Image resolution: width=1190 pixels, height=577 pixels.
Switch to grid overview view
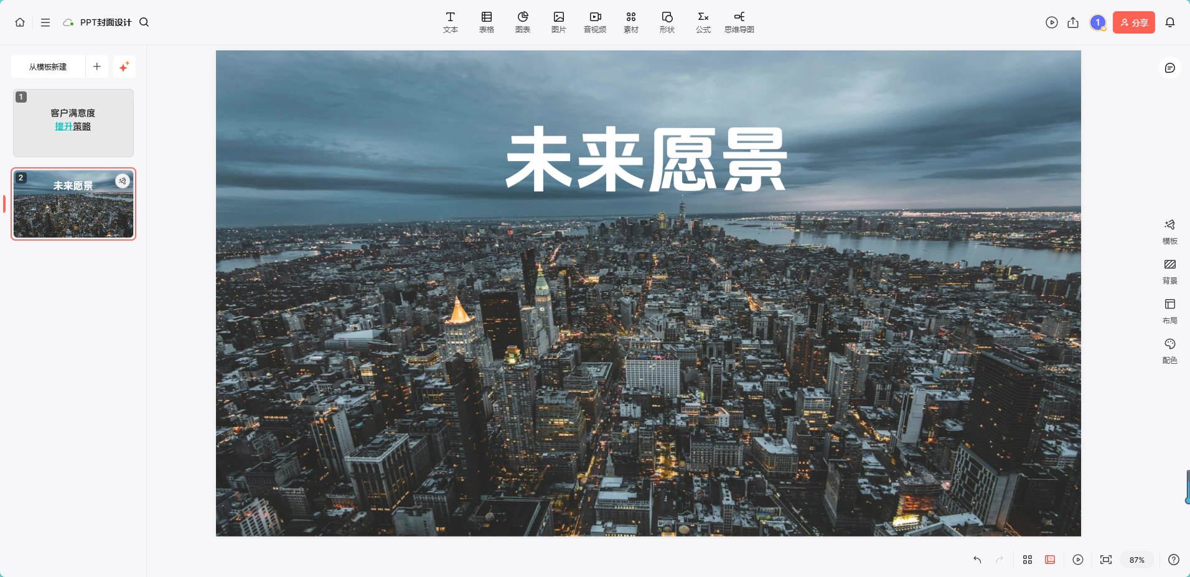(x=1028, y=560)
